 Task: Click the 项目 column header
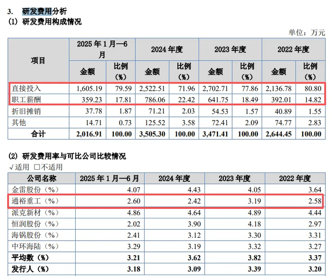[38, 60]
